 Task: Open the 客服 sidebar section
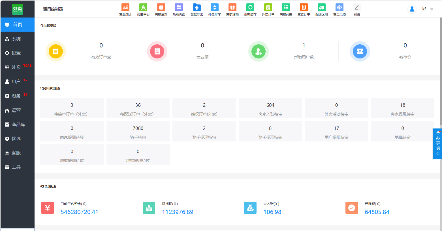(16, 153)
